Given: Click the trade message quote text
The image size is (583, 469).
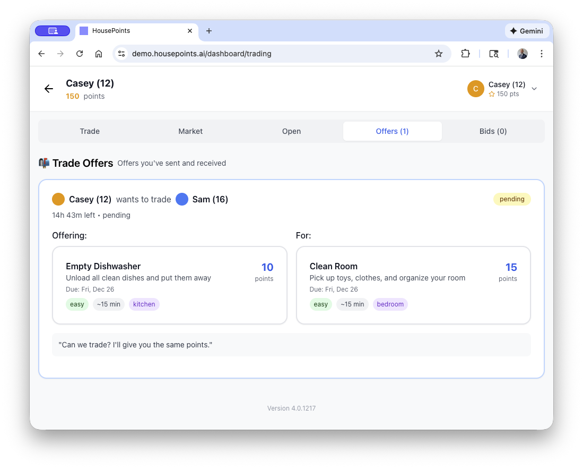Looking at the screenshot, I should [x=135, y=345].
